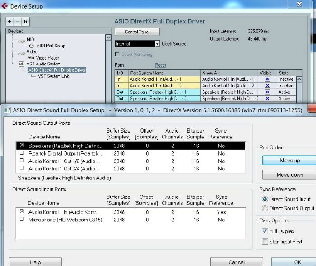This screenshot has width=316, height=266.
Task: Click the Move up port order button
Action: tap(290, 161)
